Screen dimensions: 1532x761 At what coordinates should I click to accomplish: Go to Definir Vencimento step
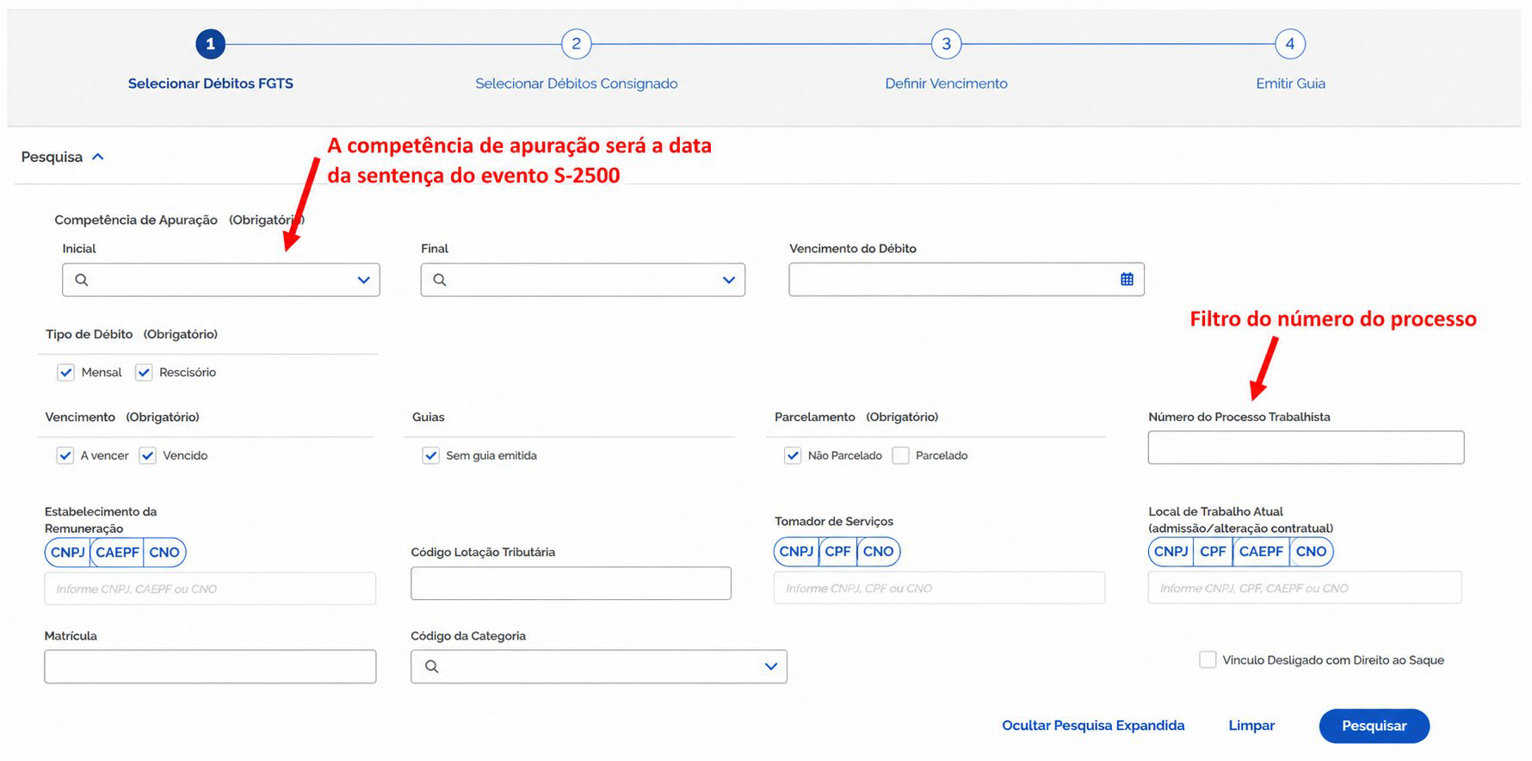[946, 84]
